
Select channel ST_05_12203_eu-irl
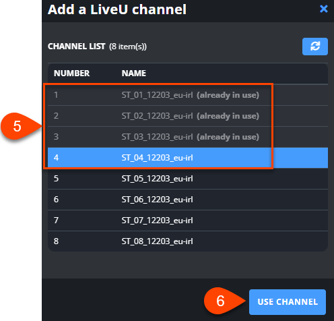click(188, 179)
